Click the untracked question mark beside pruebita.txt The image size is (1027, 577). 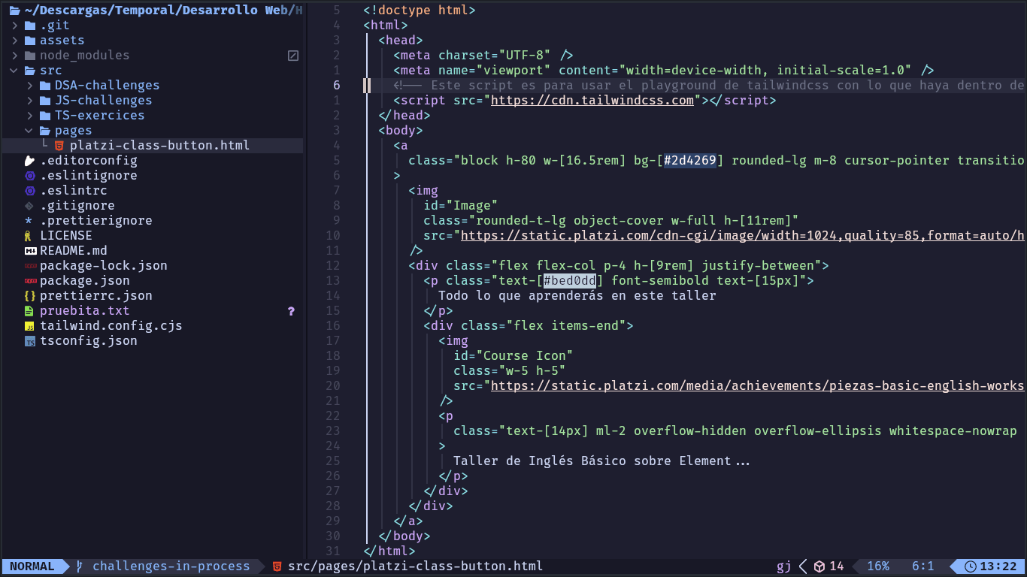click(x=291, y=311)
